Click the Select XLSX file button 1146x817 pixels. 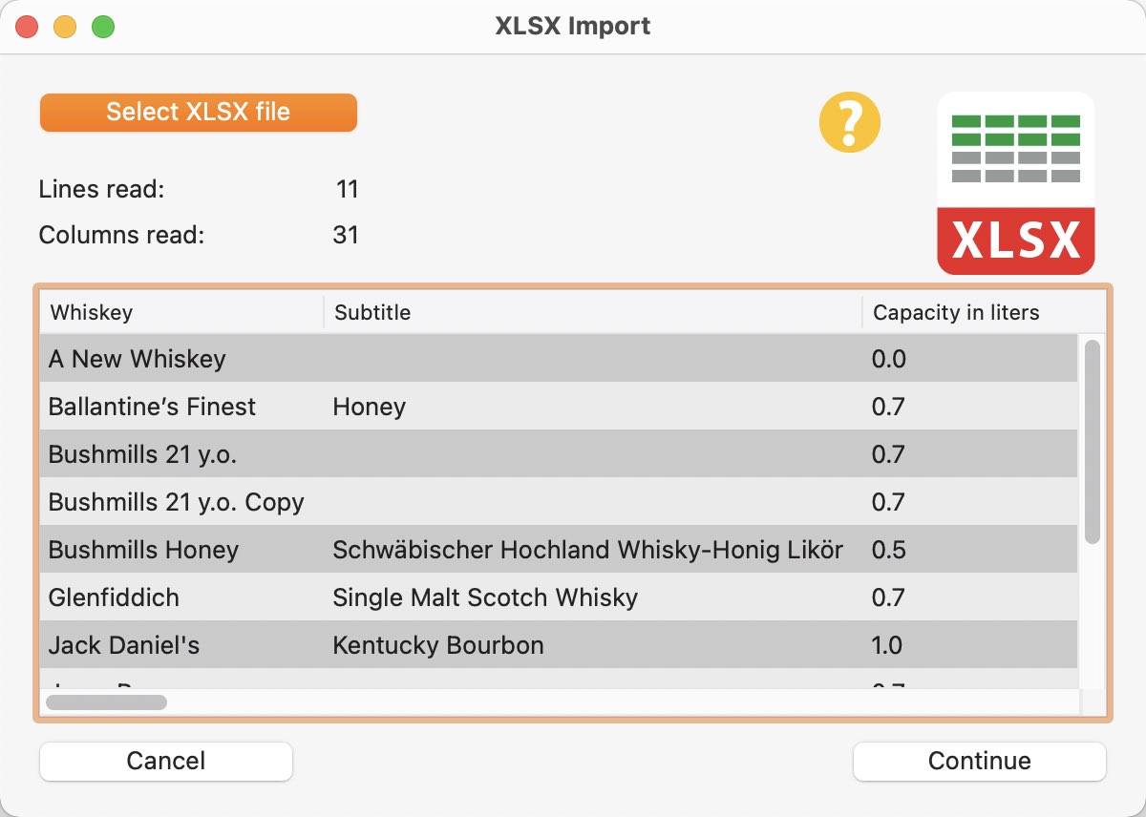(199, 112)
